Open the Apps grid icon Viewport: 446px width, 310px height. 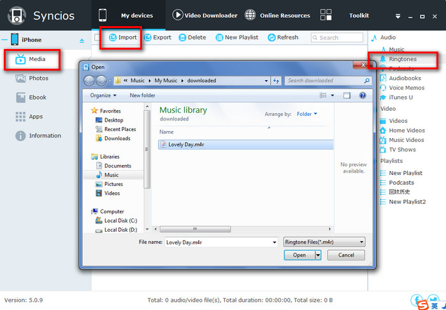coord(20,116)
